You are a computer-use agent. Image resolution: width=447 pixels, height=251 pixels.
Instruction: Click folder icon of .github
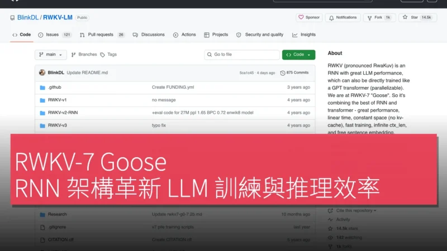[42, 88]
